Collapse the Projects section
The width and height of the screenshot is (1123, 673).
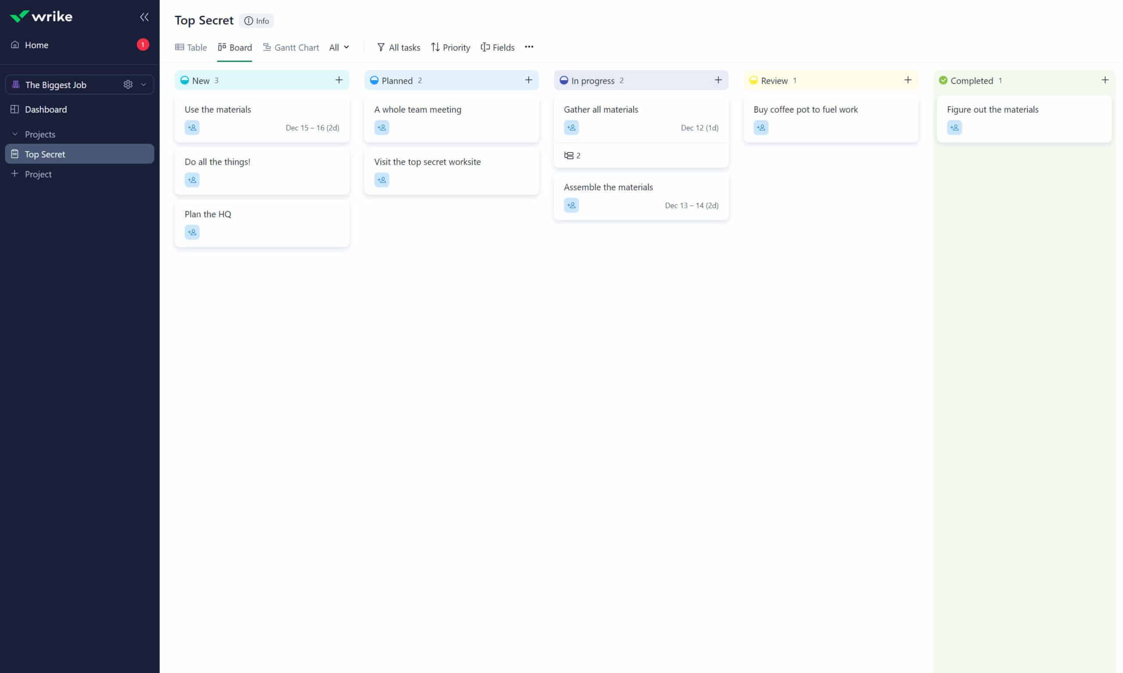coord(14,134)
